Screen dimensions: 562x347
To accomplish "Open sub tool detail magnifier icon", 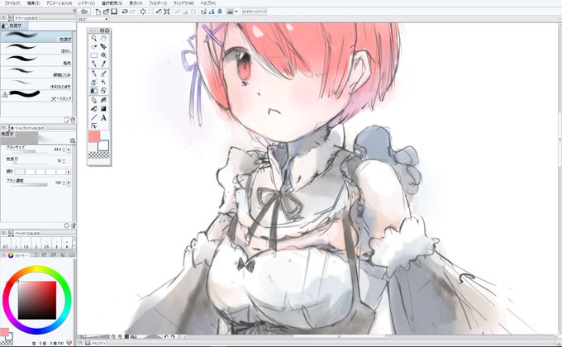I will click(x=73, y=141).
